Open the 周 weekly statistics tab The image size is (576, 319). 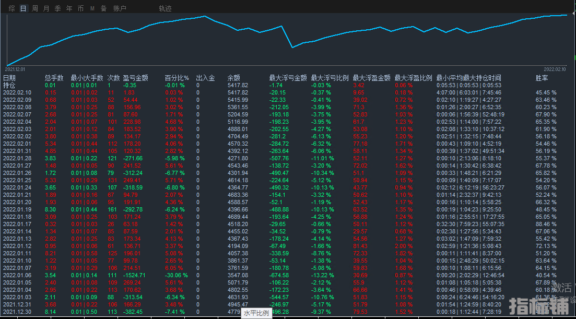34,8
